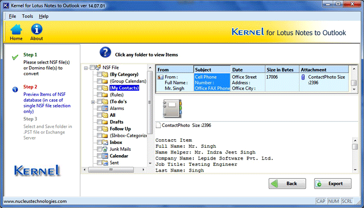The width and height of the screenshot is (364, 208).
Task: Click the (To do's) folder icon
Action: (105, 101)
